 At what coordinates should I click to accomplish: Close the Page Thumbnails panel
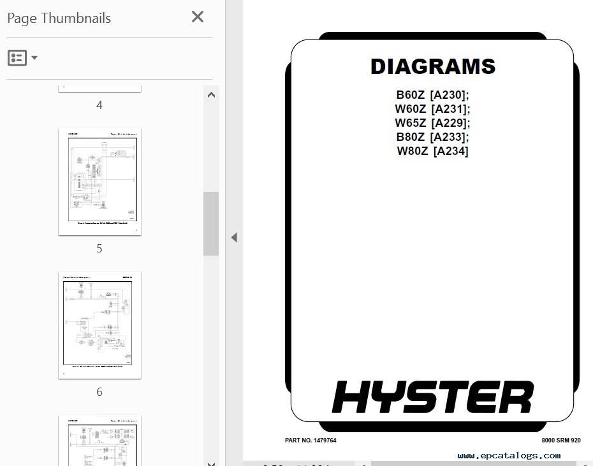(x=198, y=17)
